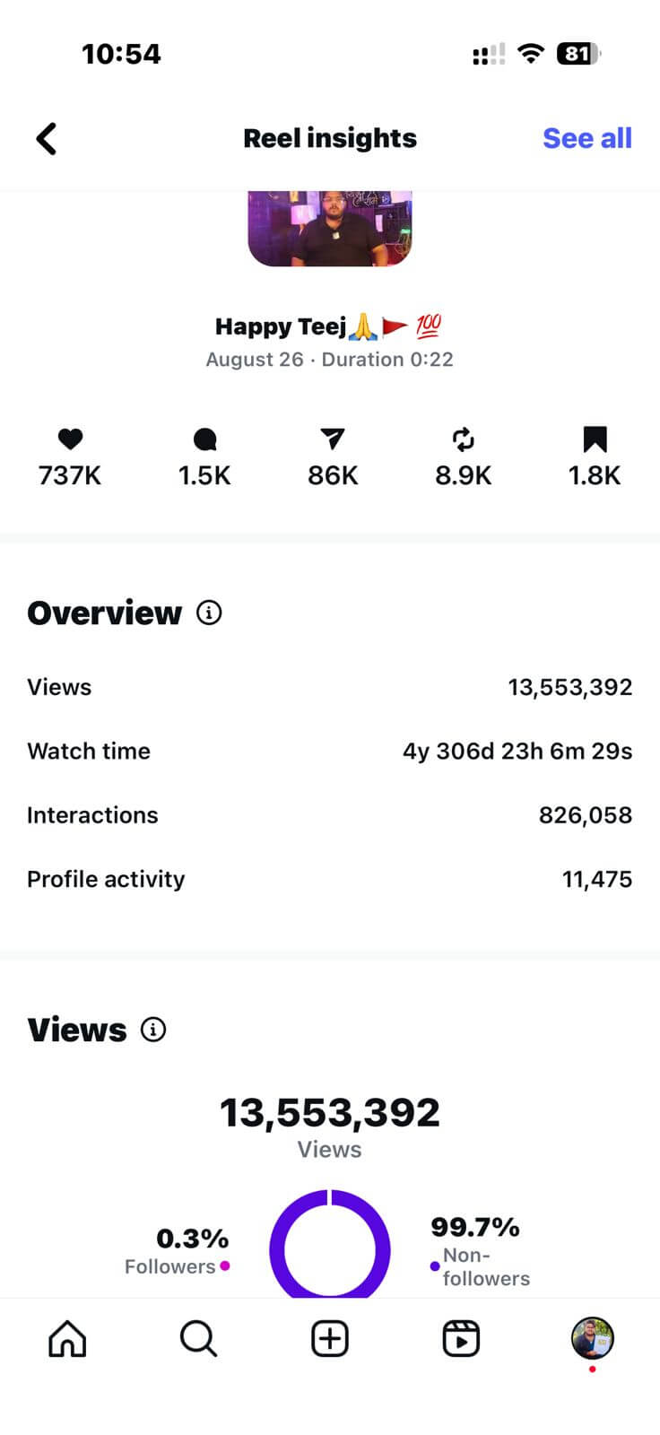
Task: Go to the Home tab
Action: (67, 1339)
